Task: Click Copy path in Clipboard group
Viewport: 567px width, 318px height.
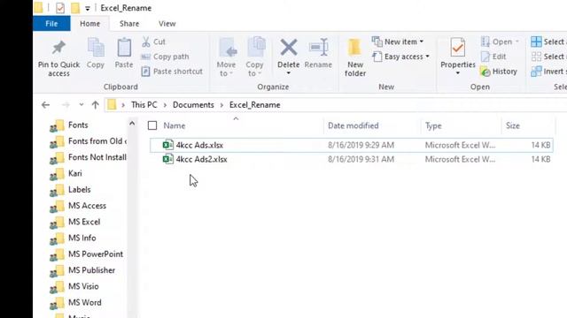Action: point(165,57)
